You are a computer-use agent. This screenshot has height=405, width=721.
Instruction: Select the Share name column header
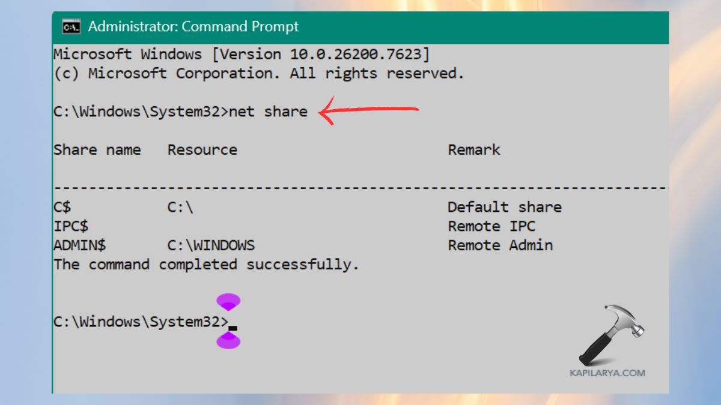[97, 149]
